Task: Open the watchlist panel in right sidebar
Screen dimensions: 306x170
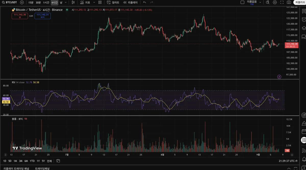Action: [303, 11]
